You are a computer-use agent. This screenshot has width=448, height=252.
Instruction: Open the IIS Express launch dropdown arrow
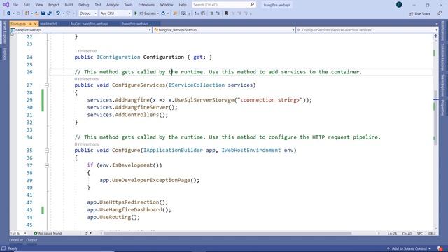click(158, 13)
